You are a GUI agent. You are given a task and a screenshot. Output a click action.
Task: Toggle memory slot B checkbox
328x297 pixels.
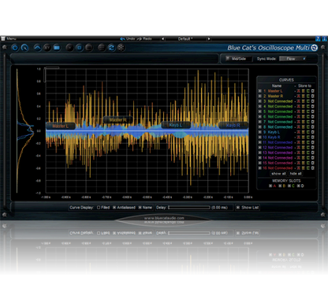[x=280, y=186]
